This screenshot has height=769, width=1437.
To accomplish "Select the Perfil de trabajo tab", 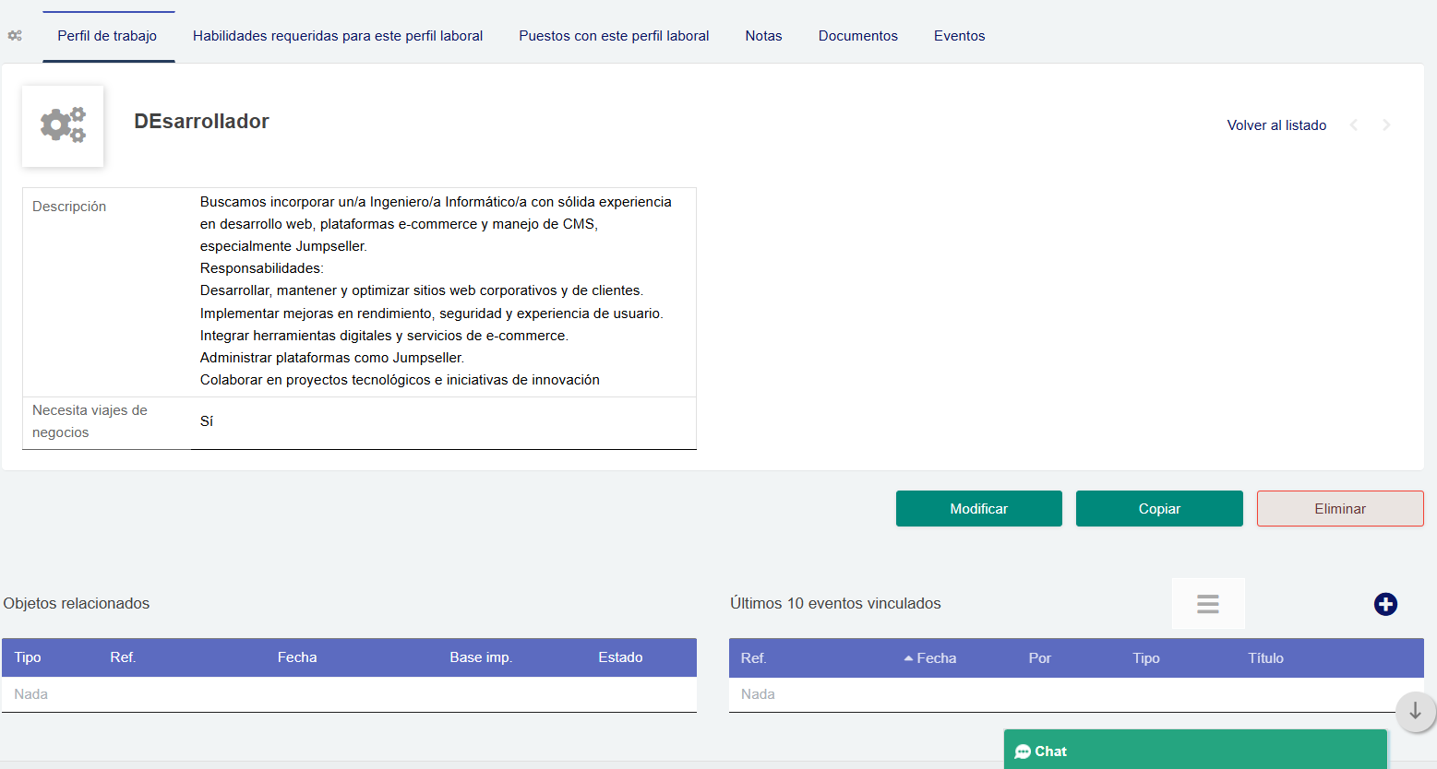I will pyautogui.click(x=108, y=35).
